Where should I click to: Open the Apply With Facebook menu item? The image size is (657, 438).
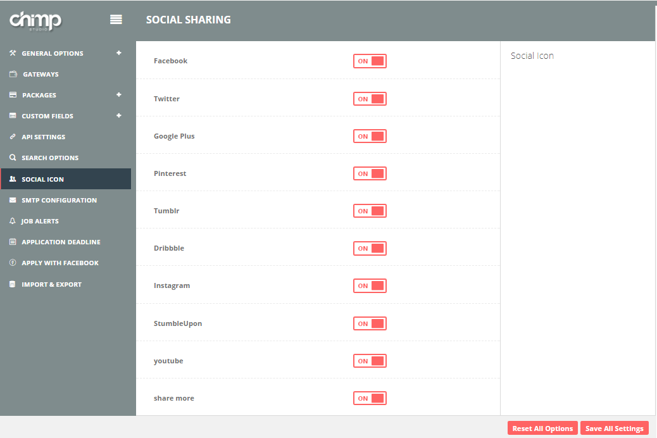pos(60,263)
